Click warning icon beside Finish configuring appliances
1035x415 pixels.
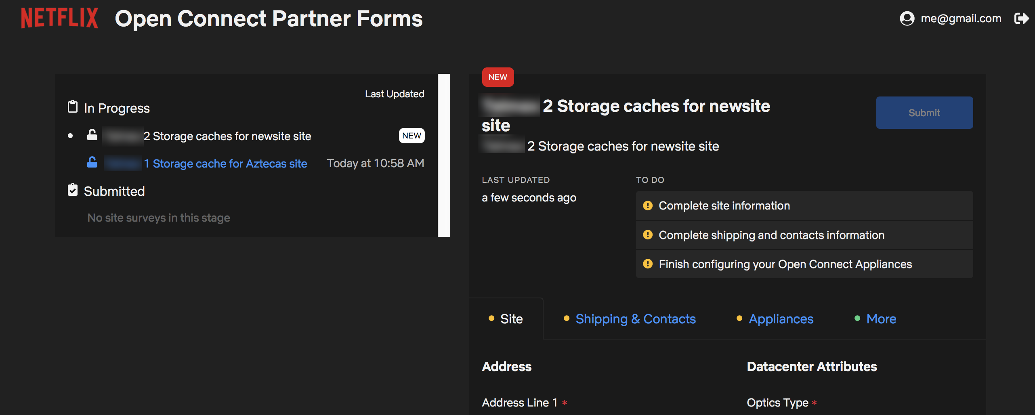click(x=648, y=264)
